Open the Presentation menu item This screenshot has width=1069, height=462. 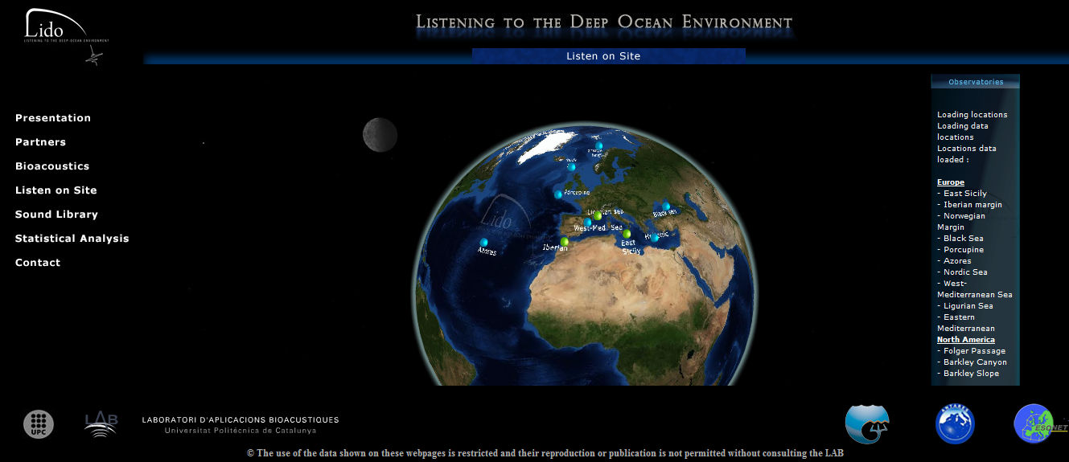coord(53,118)
